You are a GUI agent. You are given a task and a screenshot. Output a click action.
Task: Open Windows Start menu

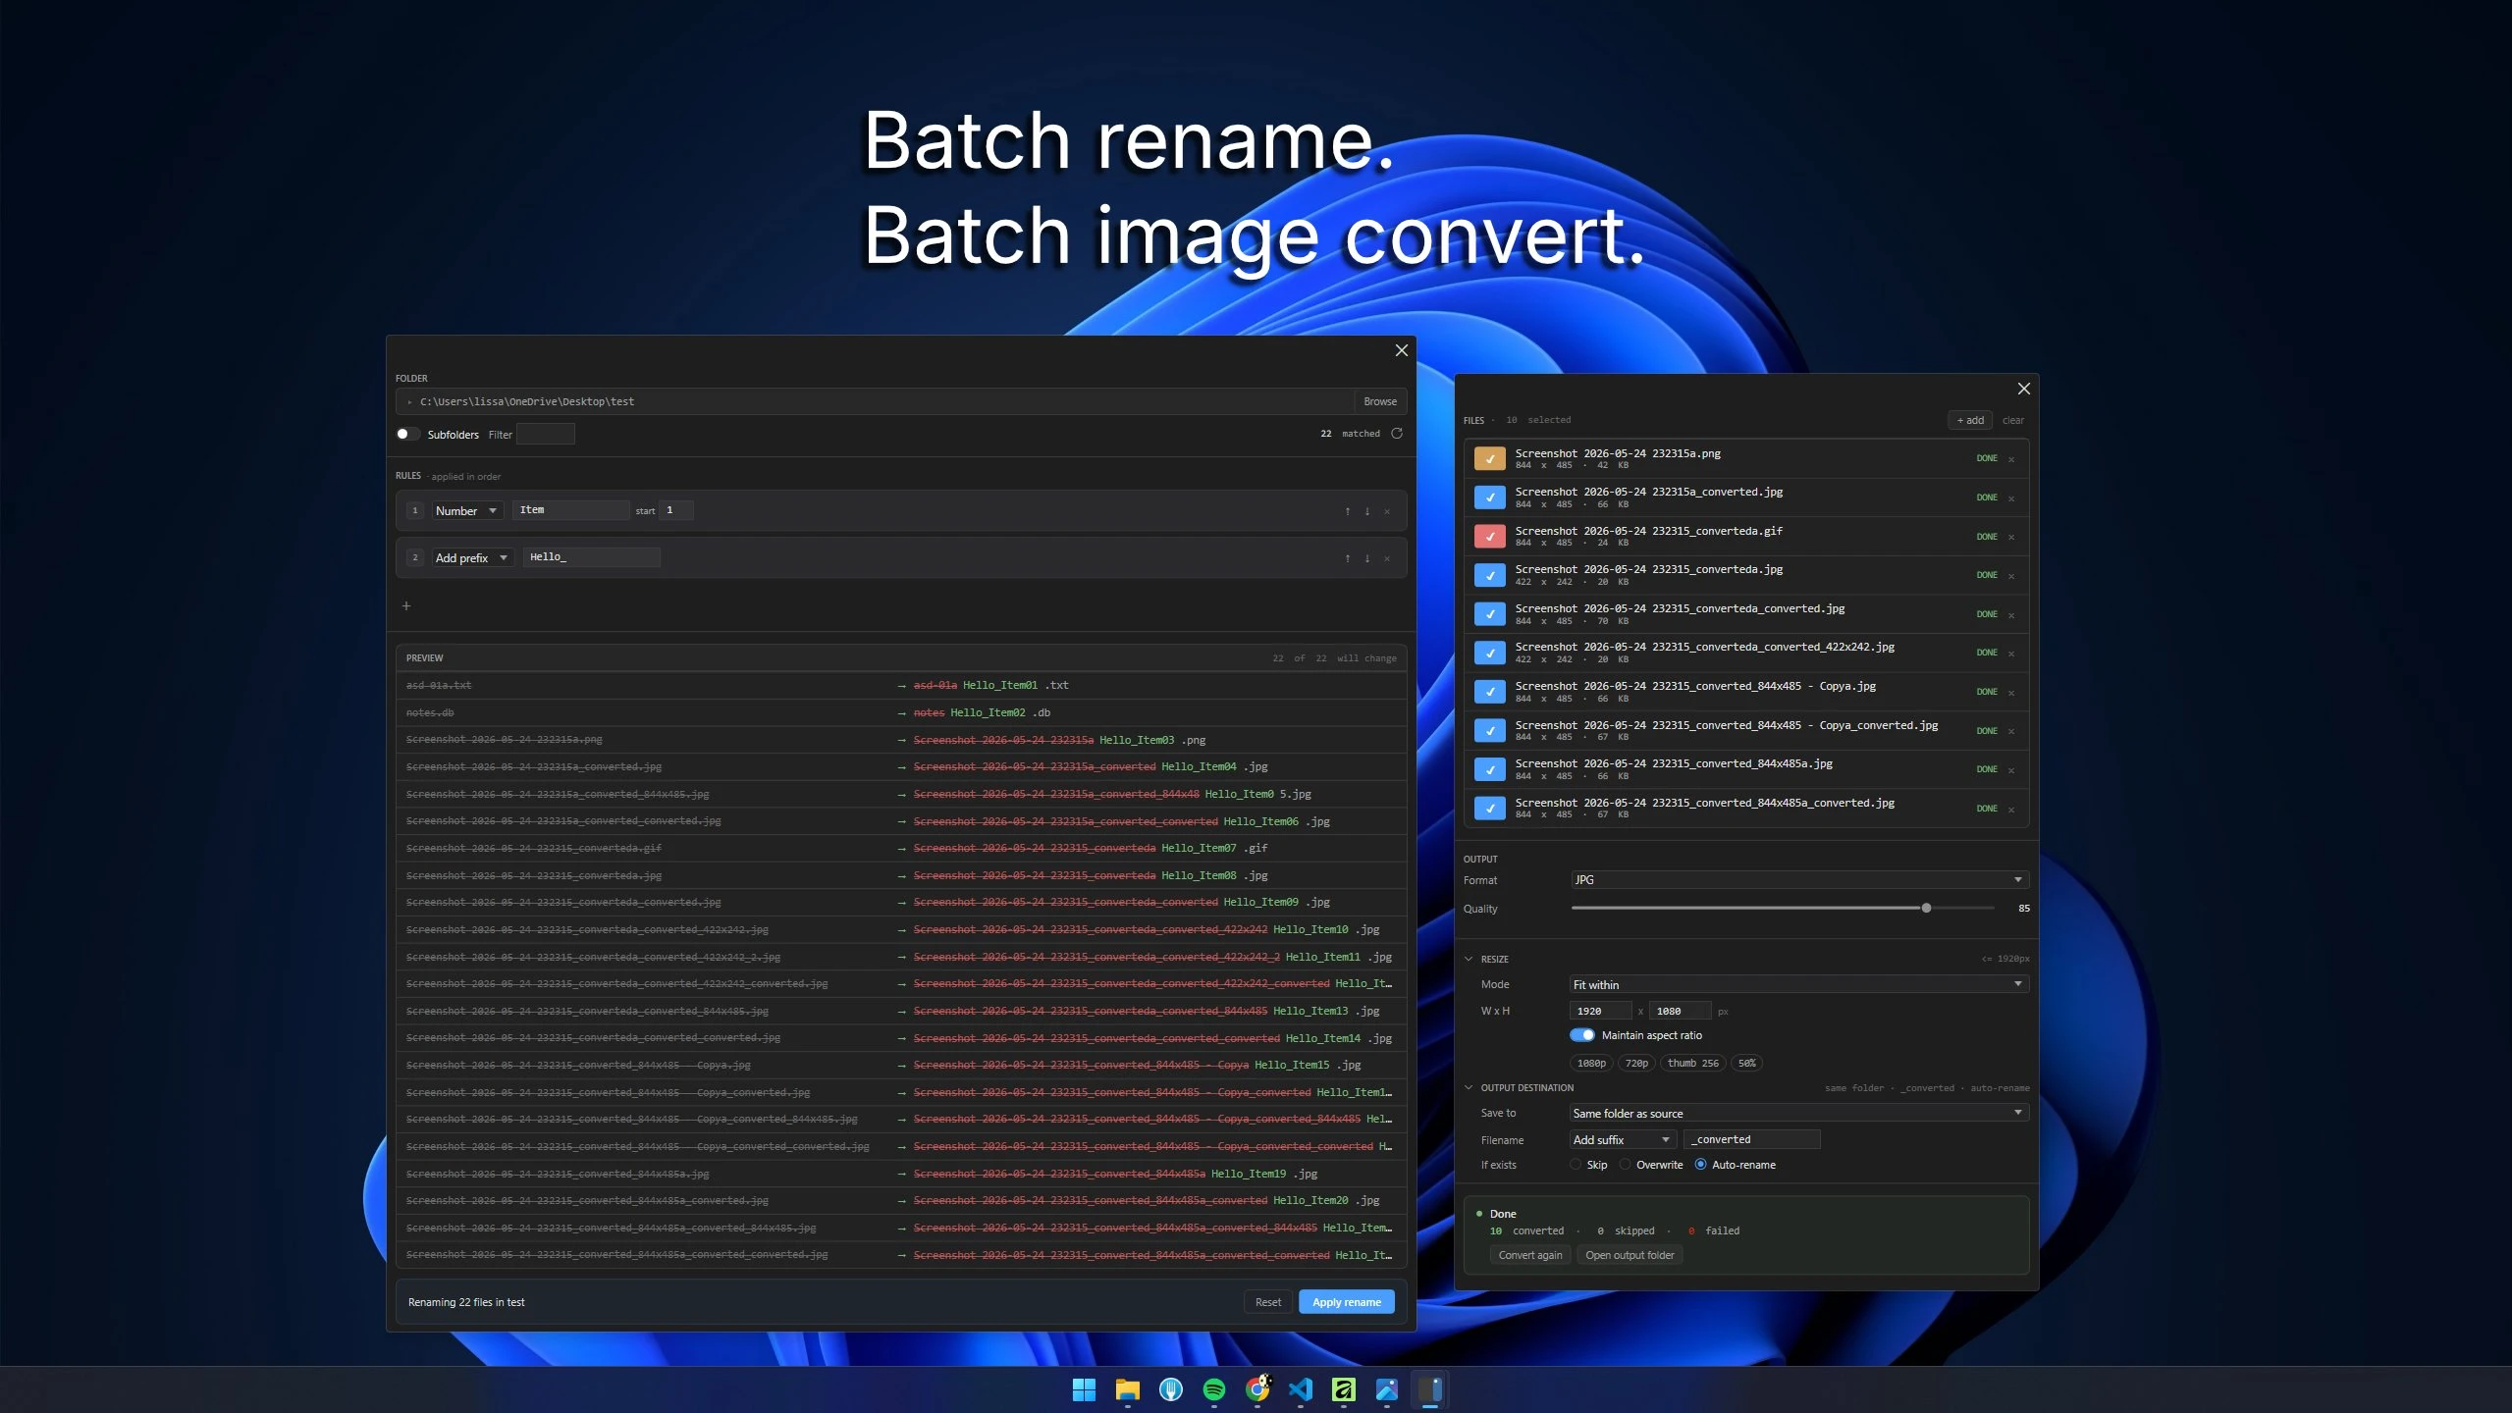1084,1389
